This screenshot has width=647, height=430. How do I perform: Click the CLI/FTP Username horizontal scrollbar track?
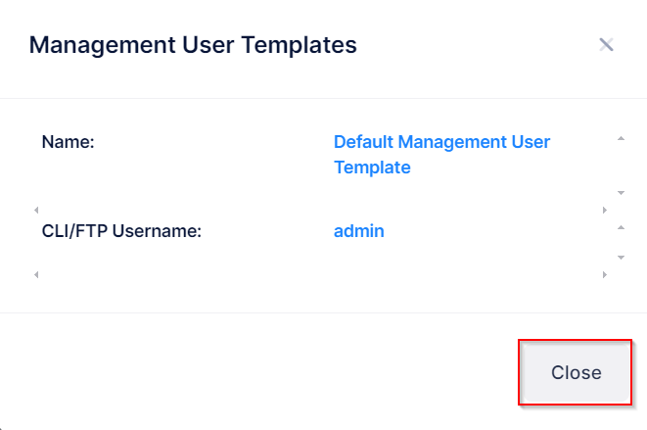pos(319,274)
